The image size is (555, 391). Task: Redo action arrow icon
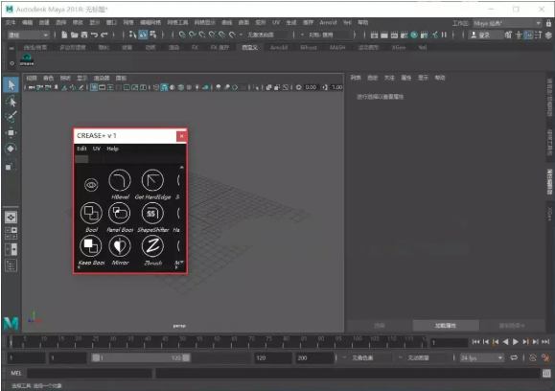104,34
